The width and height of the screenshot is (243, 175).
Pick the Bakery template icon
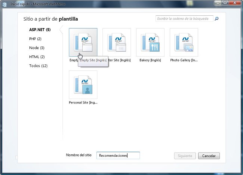tap(150, 42)
